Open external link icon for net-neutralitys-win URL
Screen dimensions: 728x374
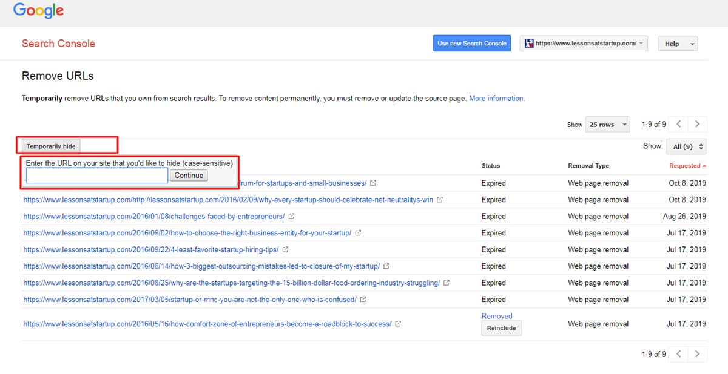pyautogui.click(x=440, y=200)
